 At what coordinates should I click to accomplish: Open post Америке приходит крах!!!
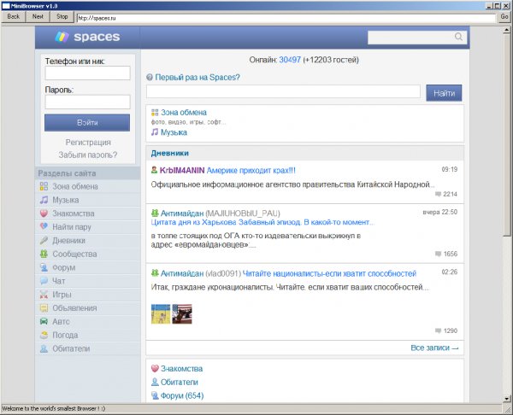coord(251,170)
